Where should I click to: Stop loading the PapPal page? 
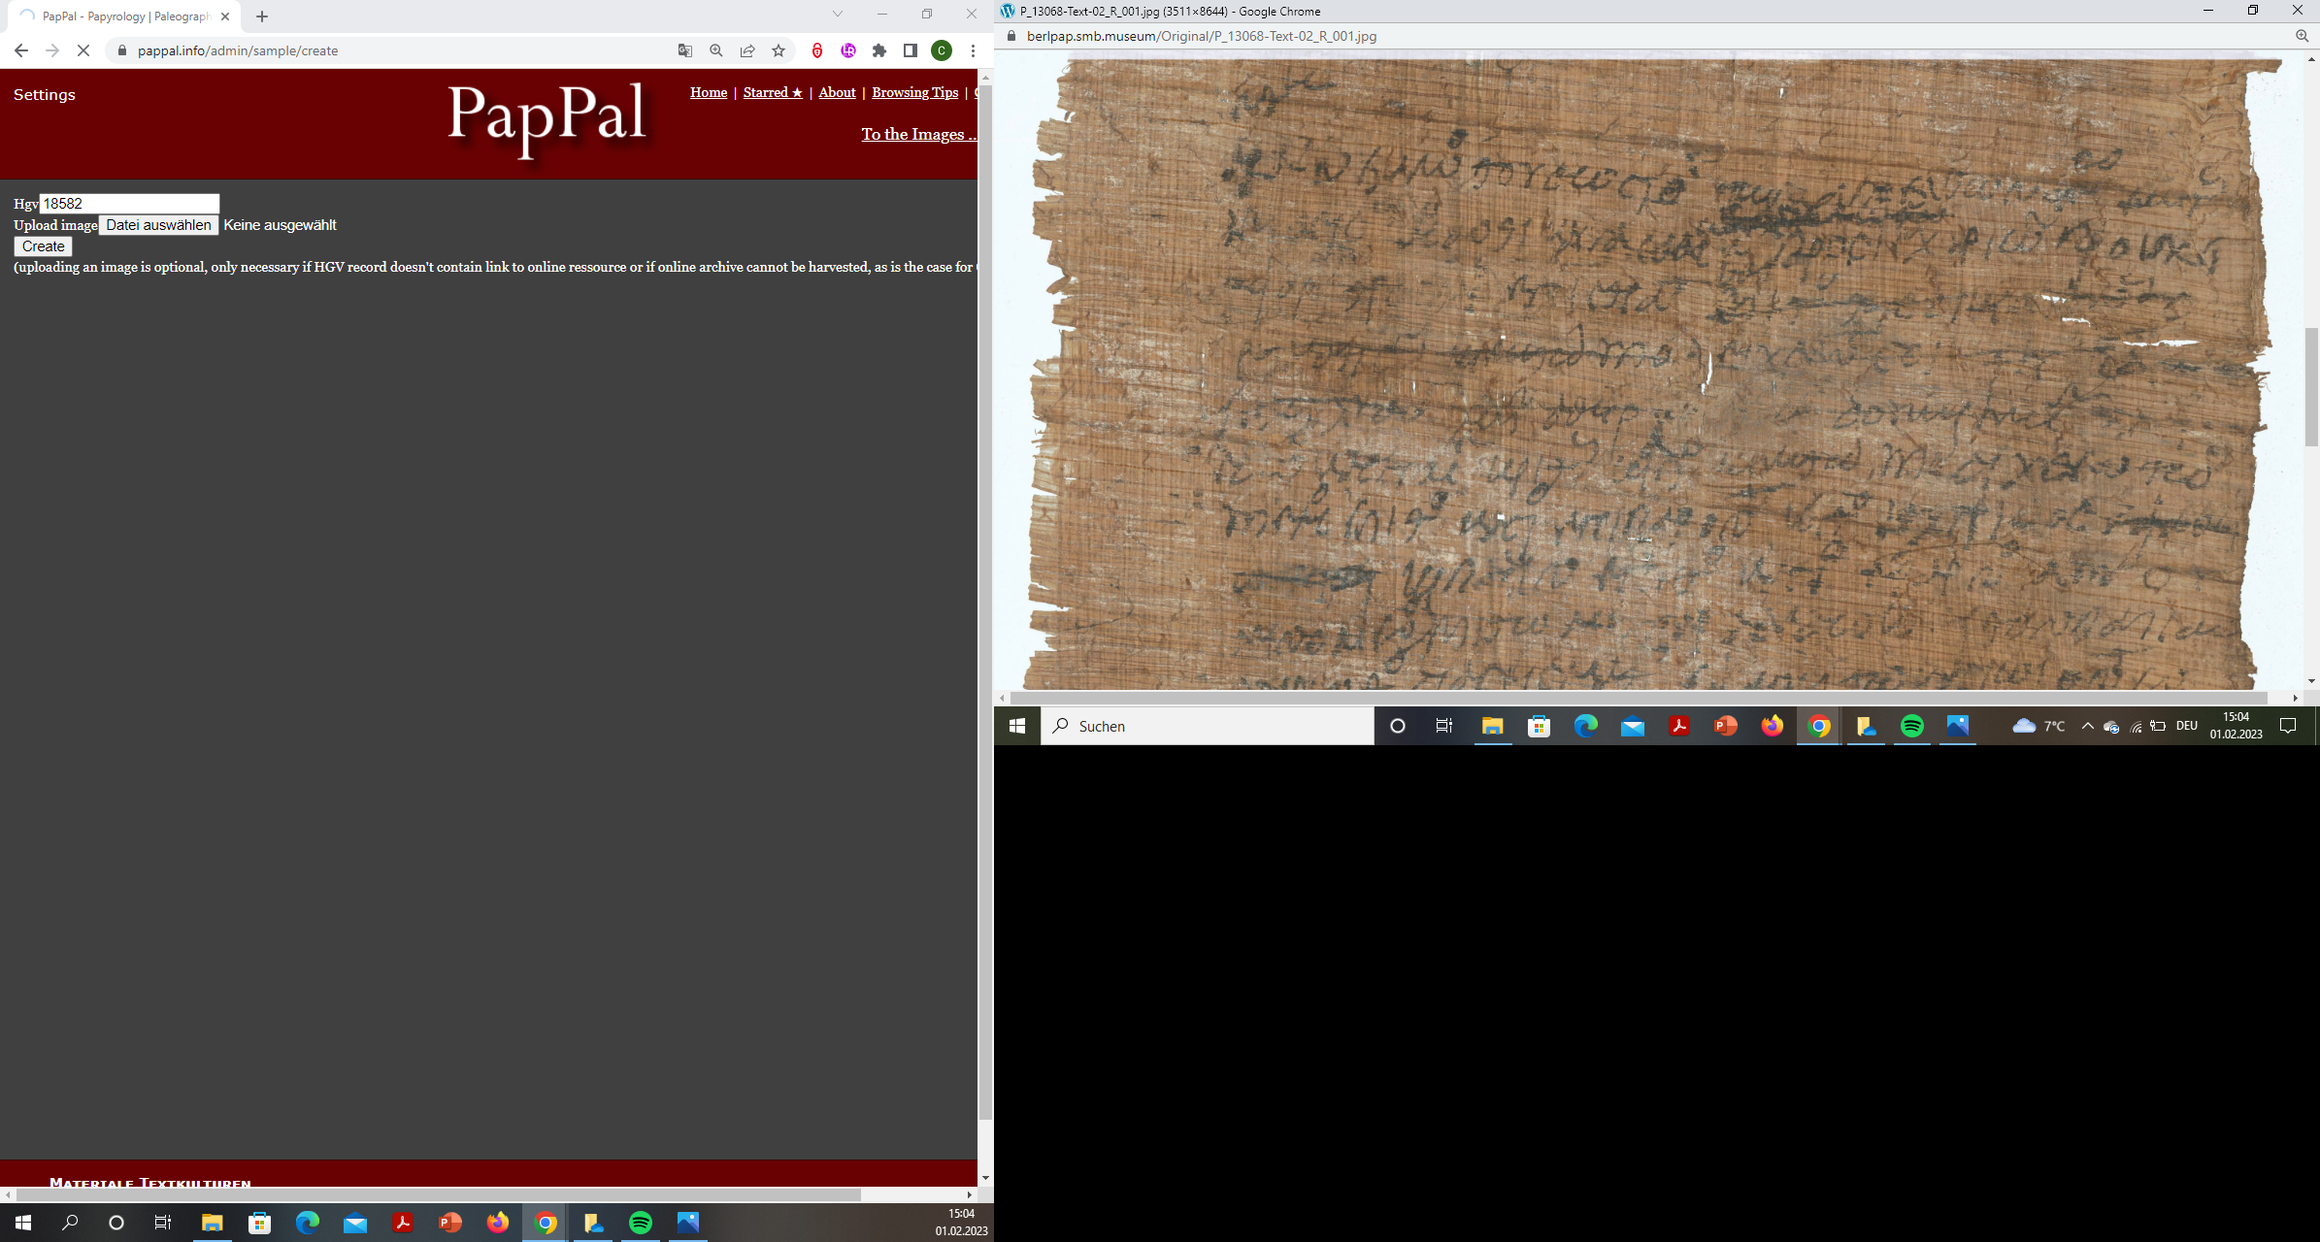83,50
